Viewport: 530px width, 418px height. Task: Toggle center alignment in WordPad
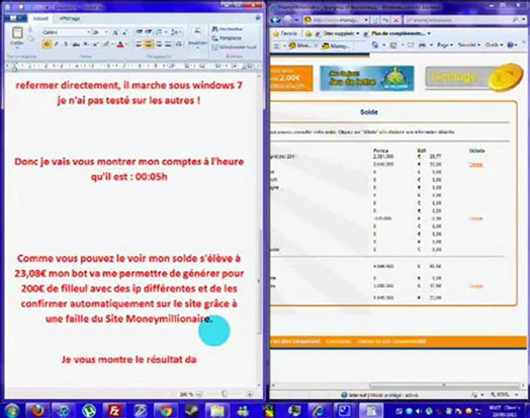coord(149,44)
